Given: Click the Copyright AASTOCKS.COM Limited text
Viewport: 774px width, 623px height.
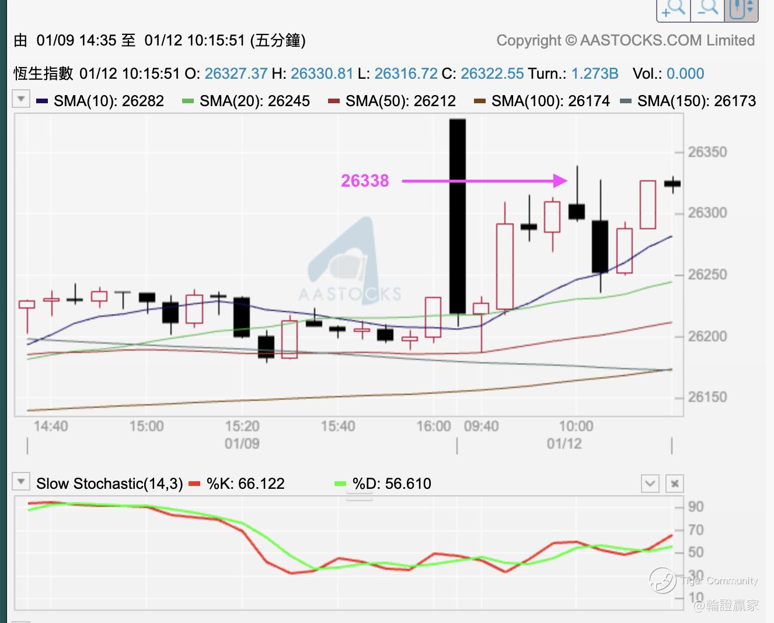Looking at the screenshot, I should pos(626,40).
